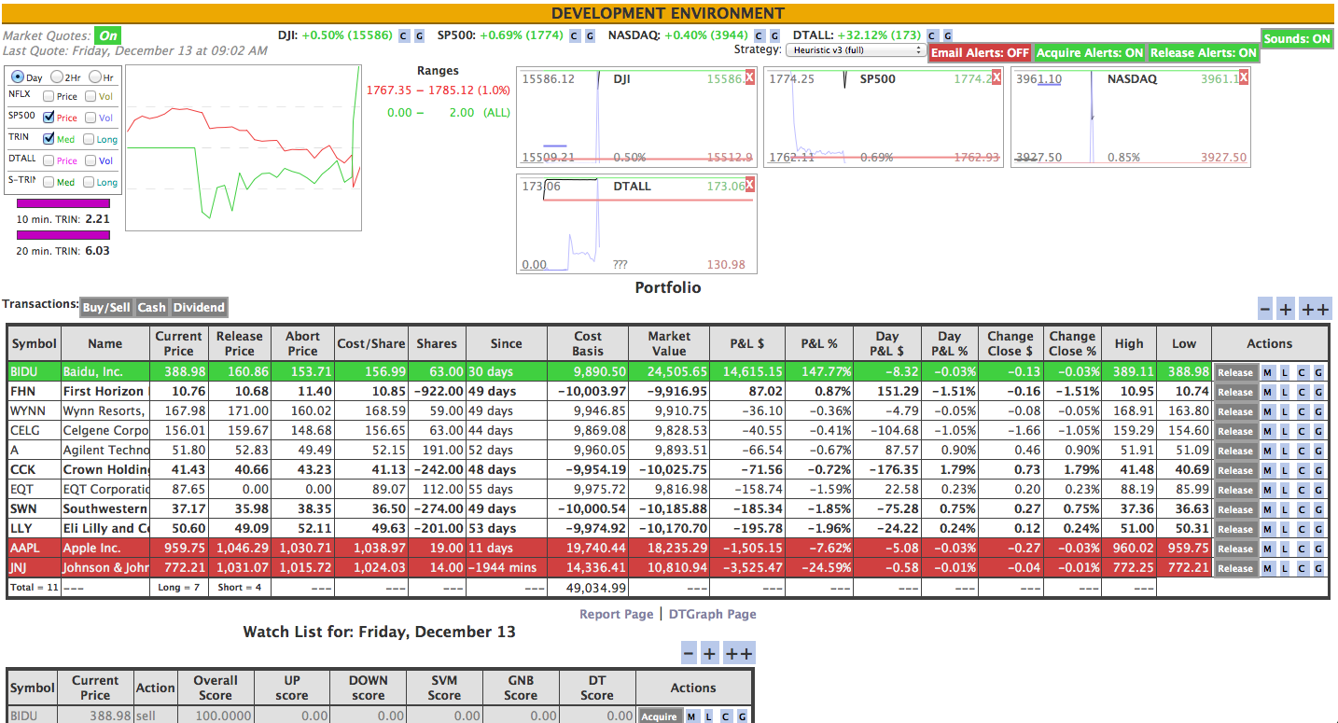This screenshot has width=1338, height=723.
Task: Click the G icon in watch list BIDU row
Action: click(x=742, y=716)
